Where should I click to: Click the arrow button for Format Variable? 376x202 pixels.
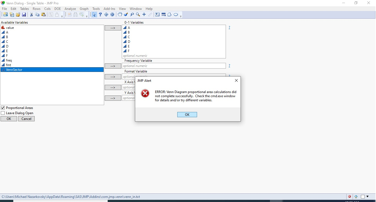(x=113, y=77)
